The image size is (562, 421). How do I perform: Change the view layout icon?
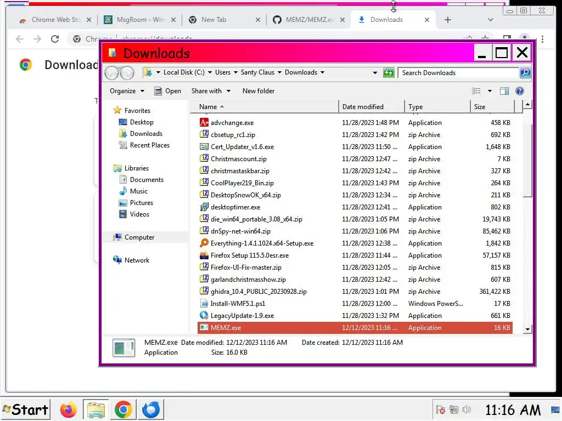(x=476, y=91)
